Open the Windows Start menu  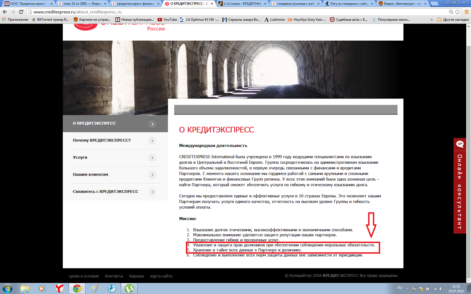(8, 288)
